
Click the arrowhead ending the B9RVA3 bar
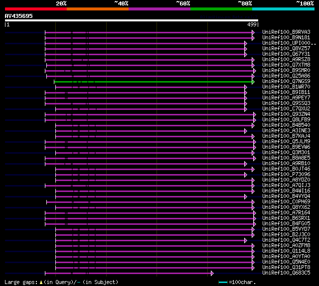coord(253,32)
